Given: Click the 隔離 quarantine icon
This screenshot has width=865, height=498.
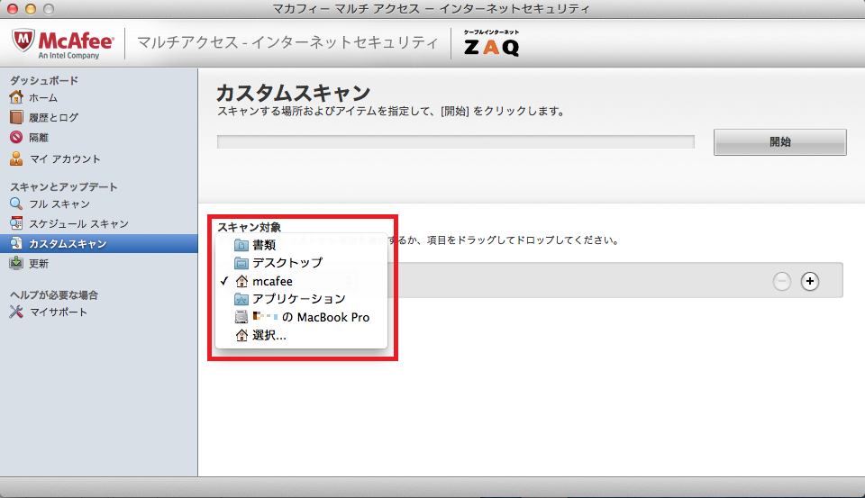Looking at the screenshot, I should tap(16, 137).
